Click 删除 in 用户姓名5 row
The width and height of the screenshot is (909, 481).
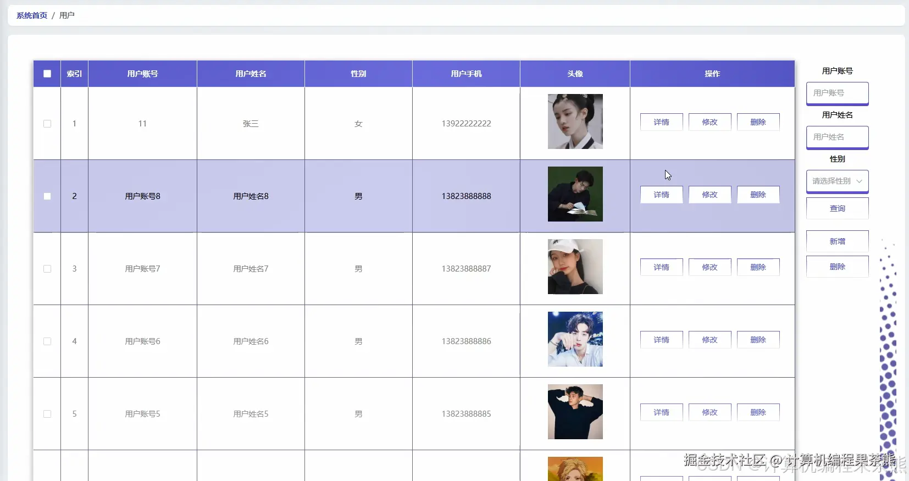point(758,412)
